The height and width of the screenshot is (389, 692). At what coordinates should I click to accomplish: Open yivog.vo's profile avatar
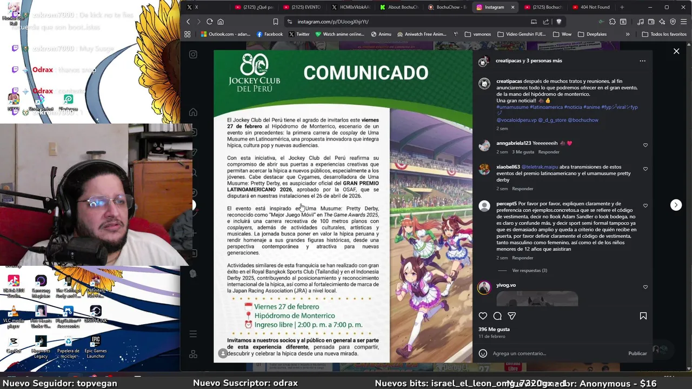point(484,287)
